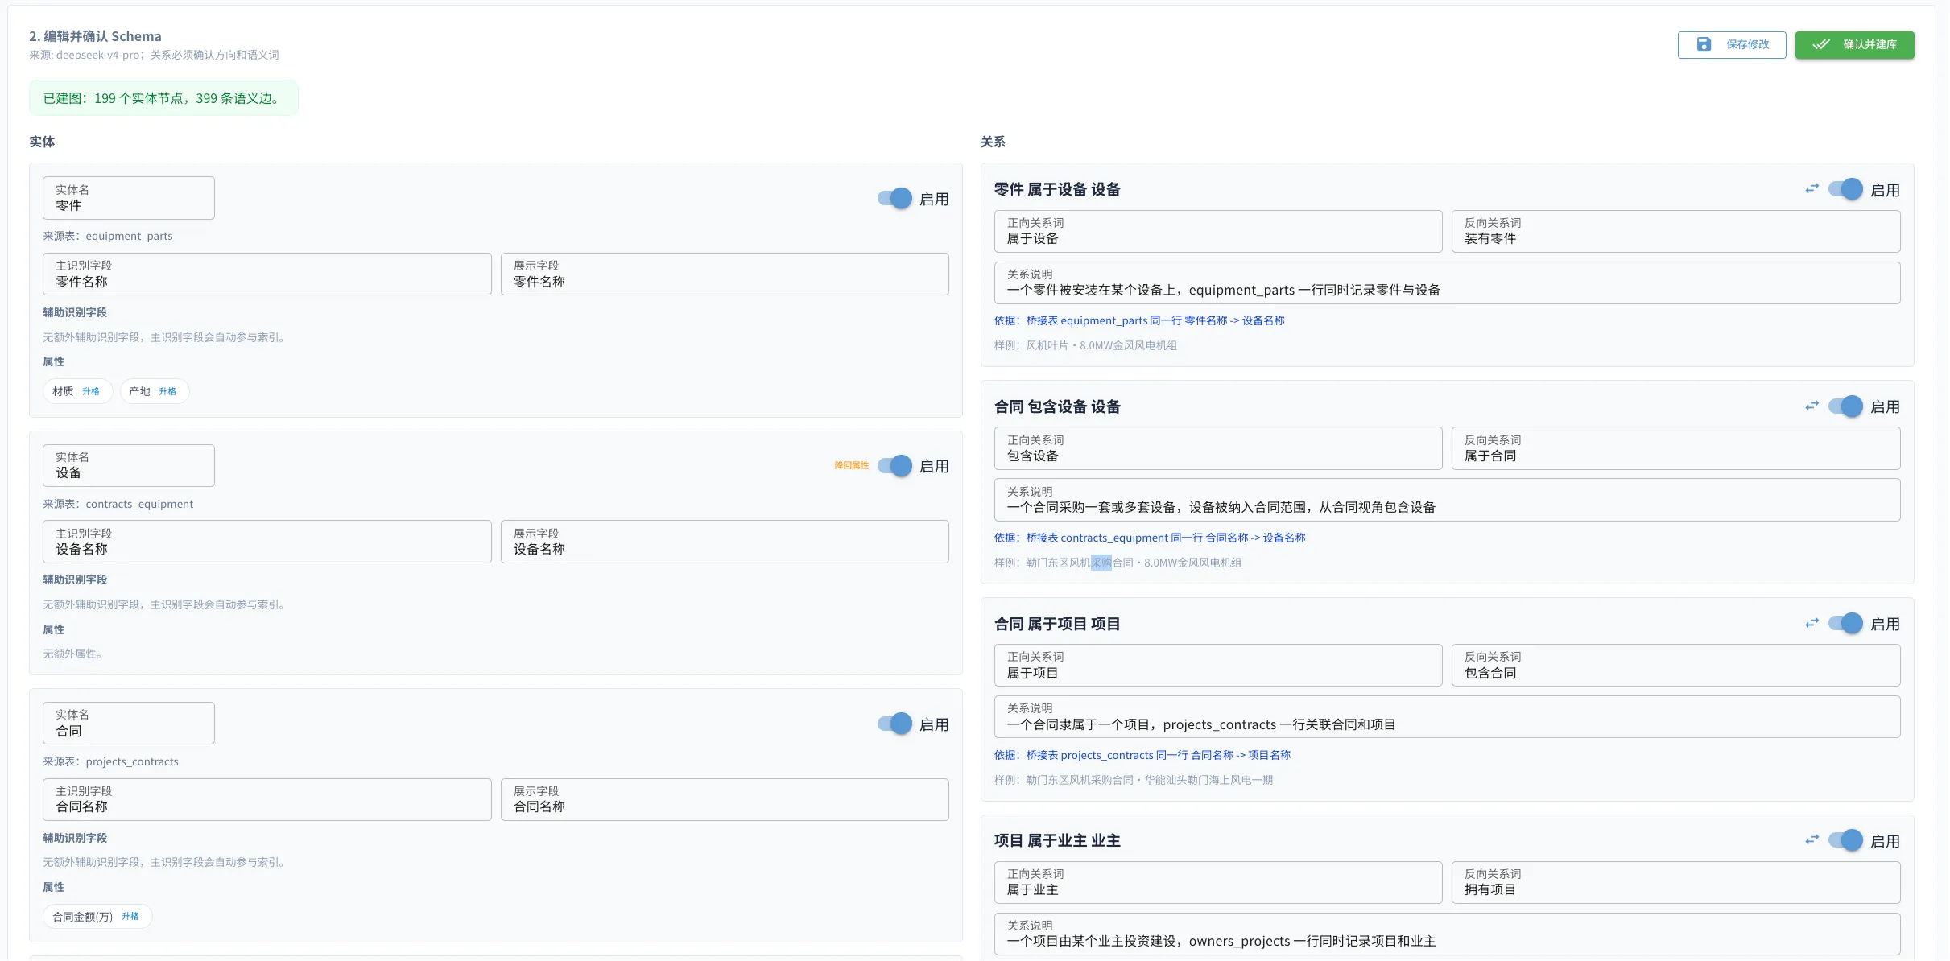Screen dimensions: 1950x961
Task: Click the double-check icon in 确认并建库
Action: 1821,44
